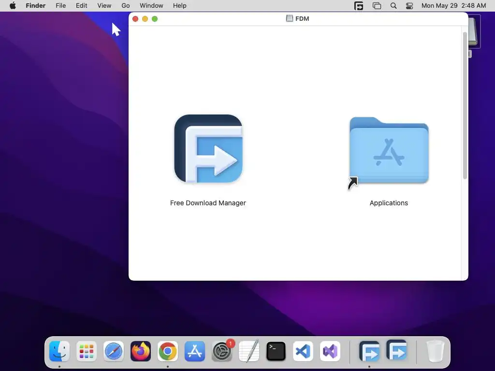Minimize the FDM window
Screen dimensions: 495x371
click(145, 19)
